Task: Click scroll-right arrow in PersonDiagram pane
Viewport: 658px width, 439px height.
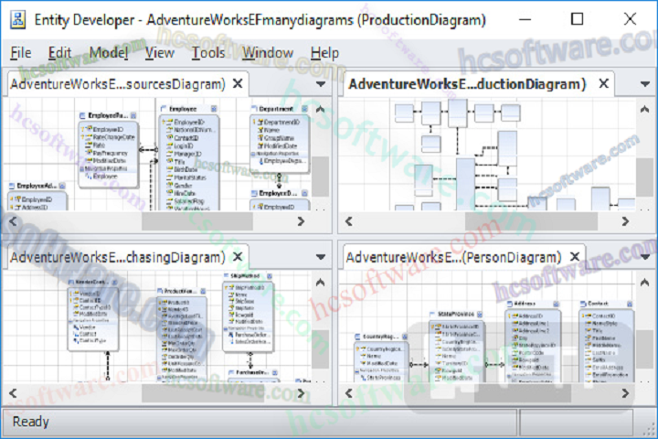Action: 625,393
